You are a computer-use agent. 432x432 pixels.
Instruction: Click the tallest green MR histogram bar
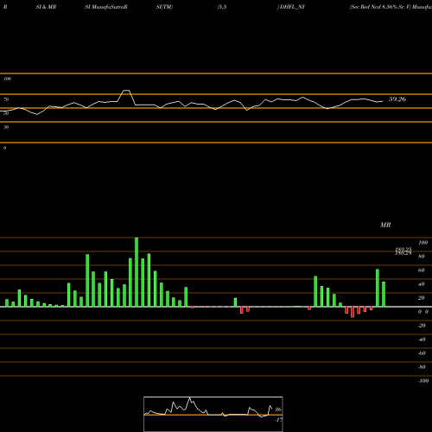point(137,272)
